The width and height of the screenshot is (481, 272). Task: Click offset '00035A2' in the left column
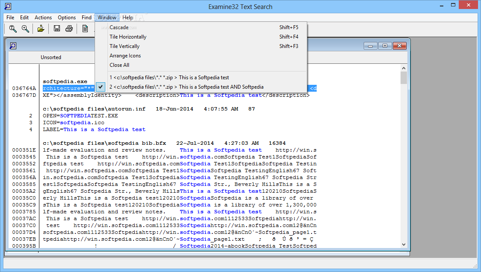[24, 191]
